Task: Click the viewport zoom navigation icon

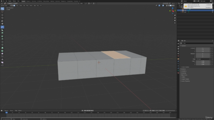Action: pyautogui.click(x=175, y=15)
